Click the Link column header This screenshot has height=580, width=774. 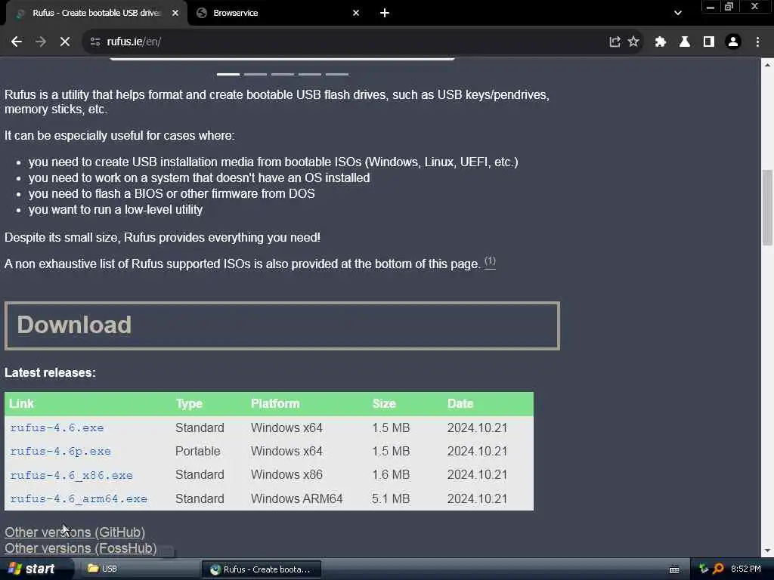pos(21,403)
